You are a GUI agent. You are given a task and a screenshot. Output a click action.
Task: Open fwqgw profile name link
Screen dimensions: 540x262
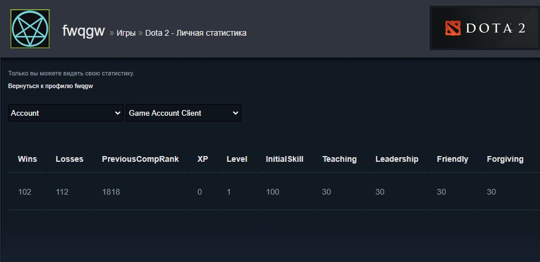coord(83,31)
